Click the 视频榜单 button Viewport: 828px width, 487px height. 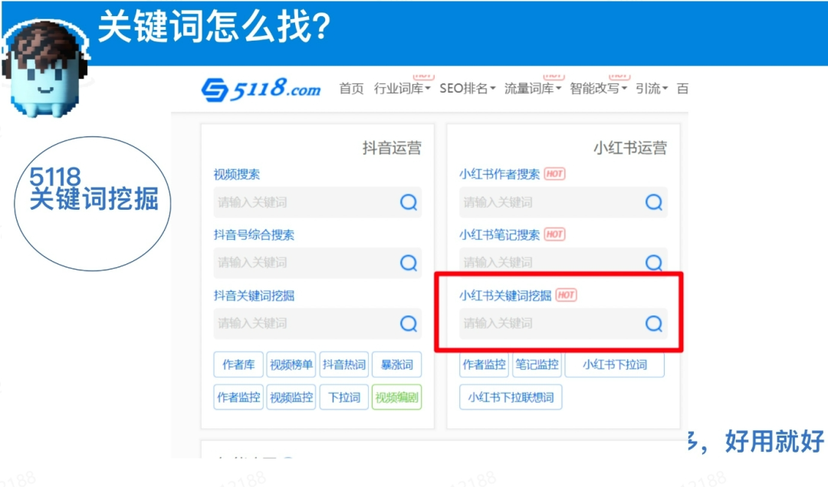291,364
